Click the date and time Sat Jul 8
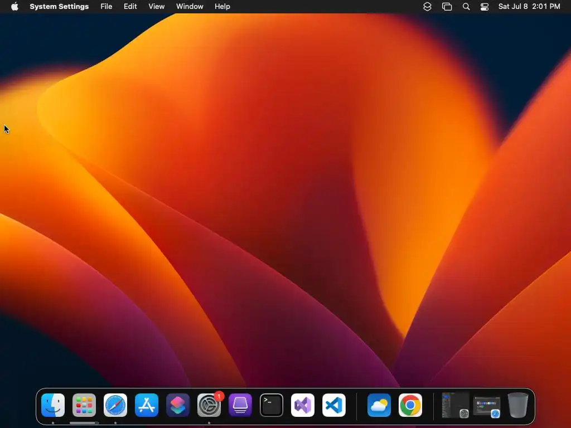The width and height of the screenshot is (571, 428). 529,7
